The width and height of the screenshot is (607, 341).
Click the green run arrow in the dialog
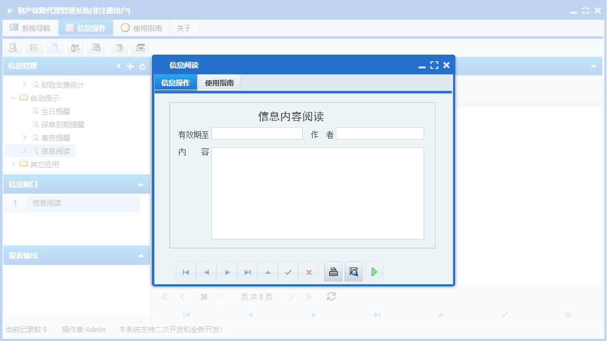pyautogui.click(x=374, y=271)
